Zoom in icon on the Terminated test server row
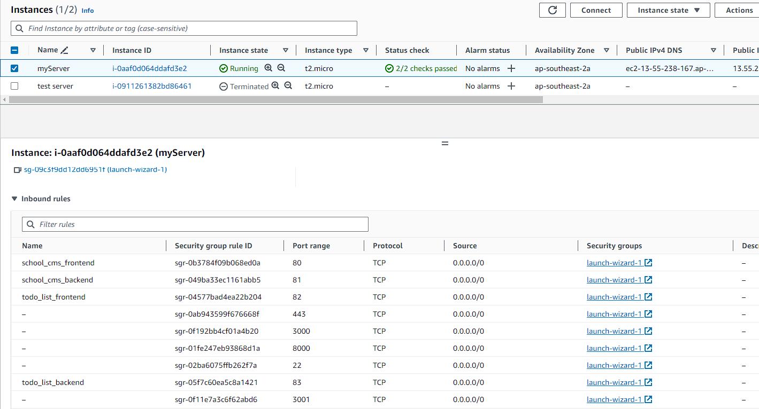 click(x=275, y=85)
